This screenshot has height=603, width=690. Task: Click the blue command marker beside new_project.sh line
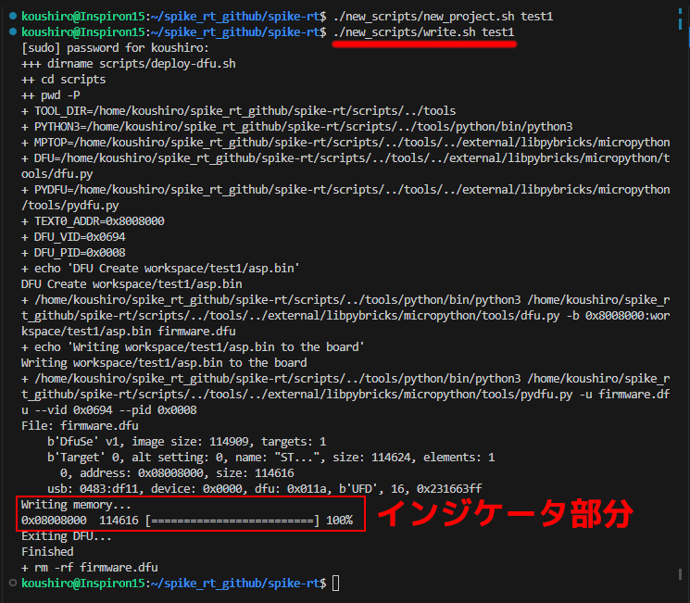[13, 16]
